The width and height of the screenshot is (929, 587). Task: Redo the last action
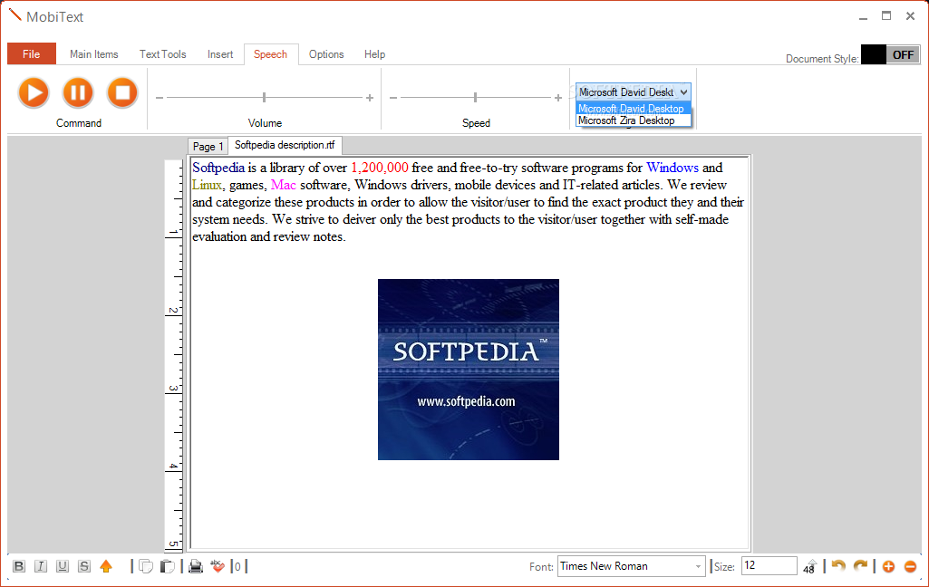[860, 566]
